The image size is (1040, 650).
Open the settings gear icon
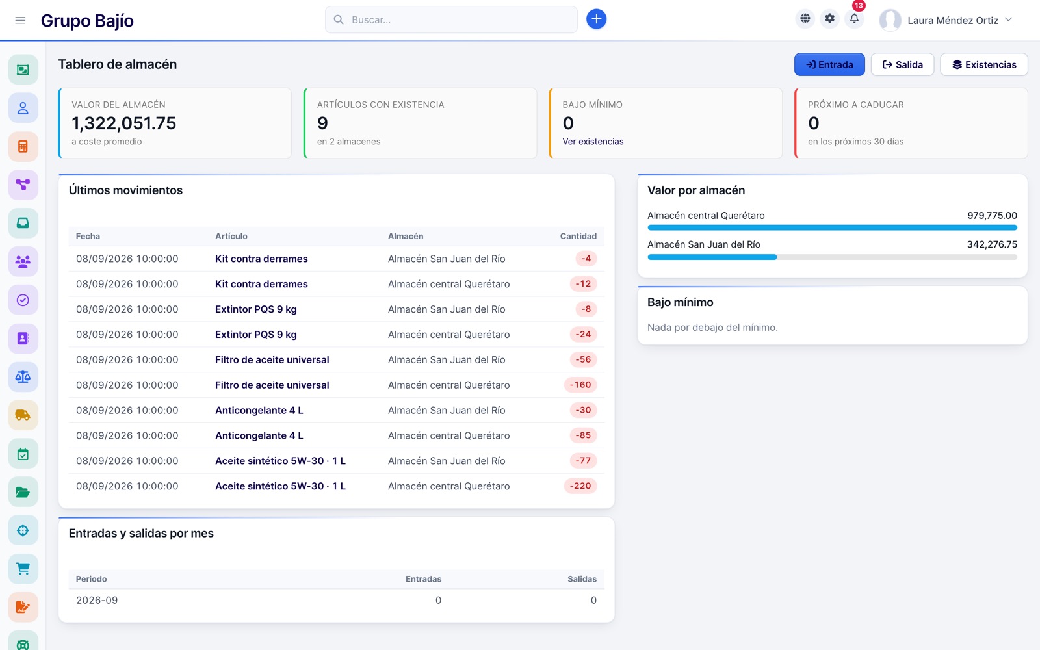[829, 19]
